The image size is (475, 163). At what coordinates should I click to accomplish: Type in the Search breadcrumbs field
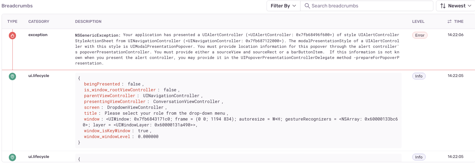pos(370,6)
